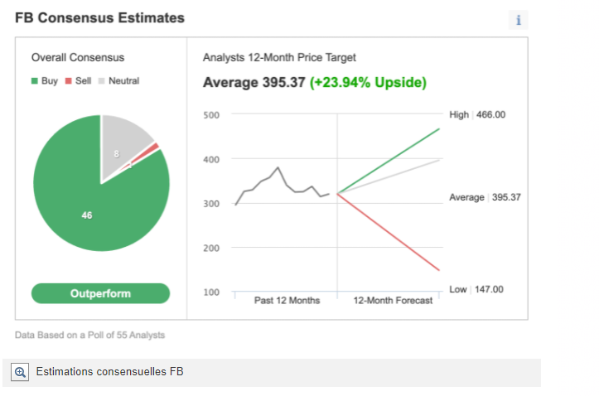The width and height of the screenshot is (599, 396).
Task: Click the red Sell legend square
Action: (69, 81)
